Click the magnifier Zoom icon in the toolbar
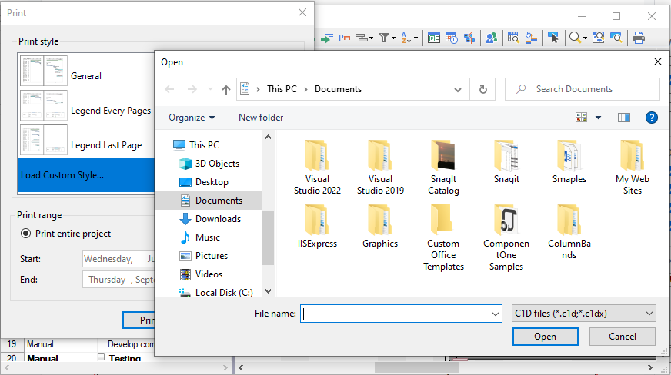The height and width of the screenshot is (375, 671). [574, 37]
